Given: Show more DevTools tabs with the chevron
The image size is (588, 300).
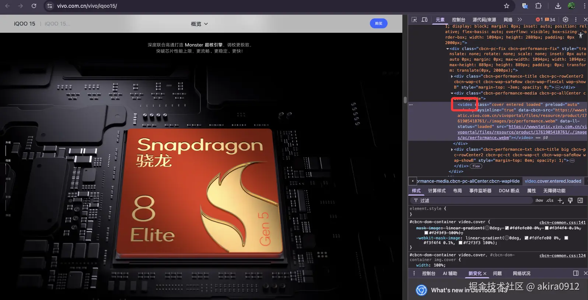Looking at the screenshot, I should coord(519,19).
